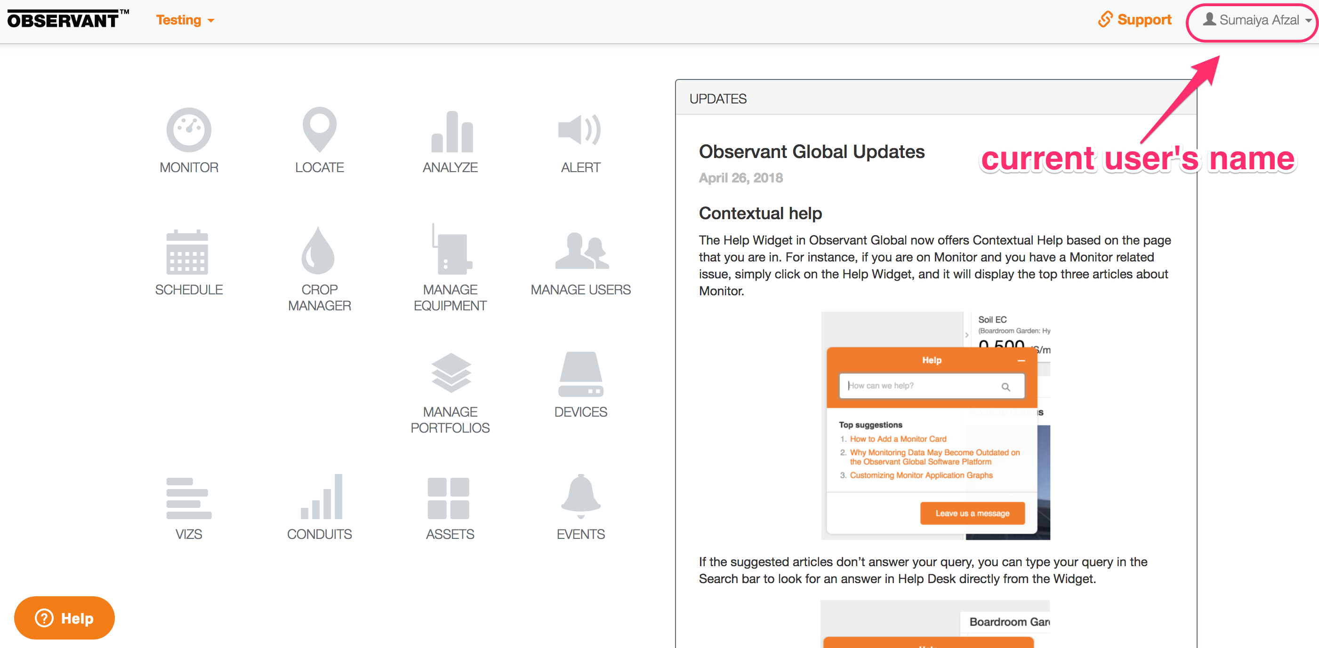
Task: Open the Support menu item
Action: click(1134, 19)
